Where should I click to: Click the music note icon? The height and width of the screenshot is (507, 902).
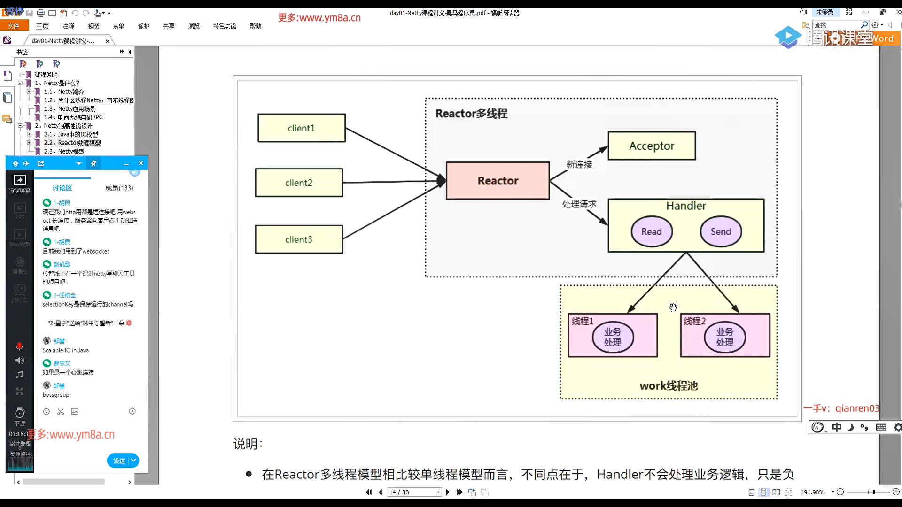19,375
